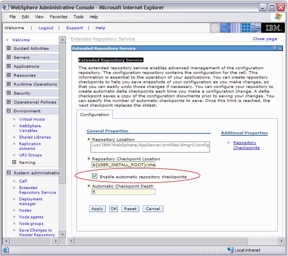Open the Tools menu
288x256 pixels.
(x=79, y=17)
